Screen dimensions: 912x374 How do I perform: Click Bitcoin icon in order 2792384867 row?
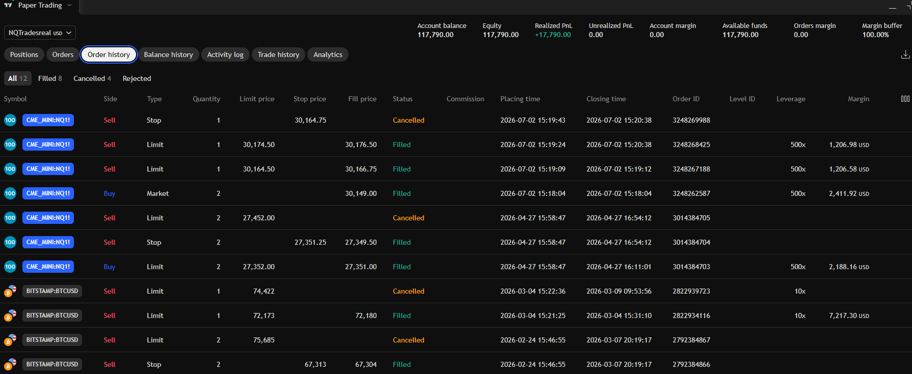(x=10, y=340)
